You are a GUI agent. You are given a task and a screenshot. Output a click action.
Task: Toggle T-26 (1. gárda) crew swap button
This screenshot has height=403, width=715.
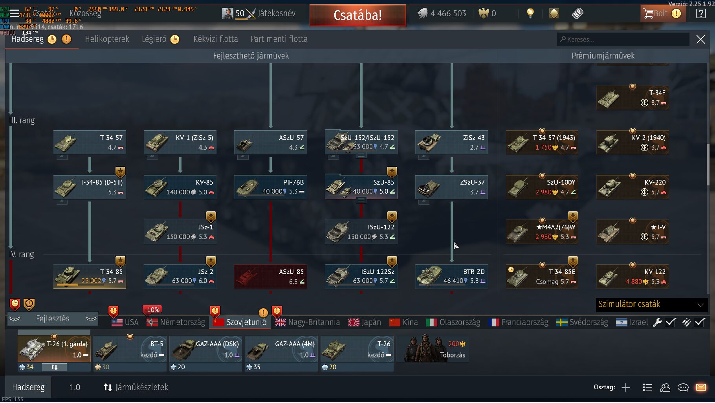54,367
